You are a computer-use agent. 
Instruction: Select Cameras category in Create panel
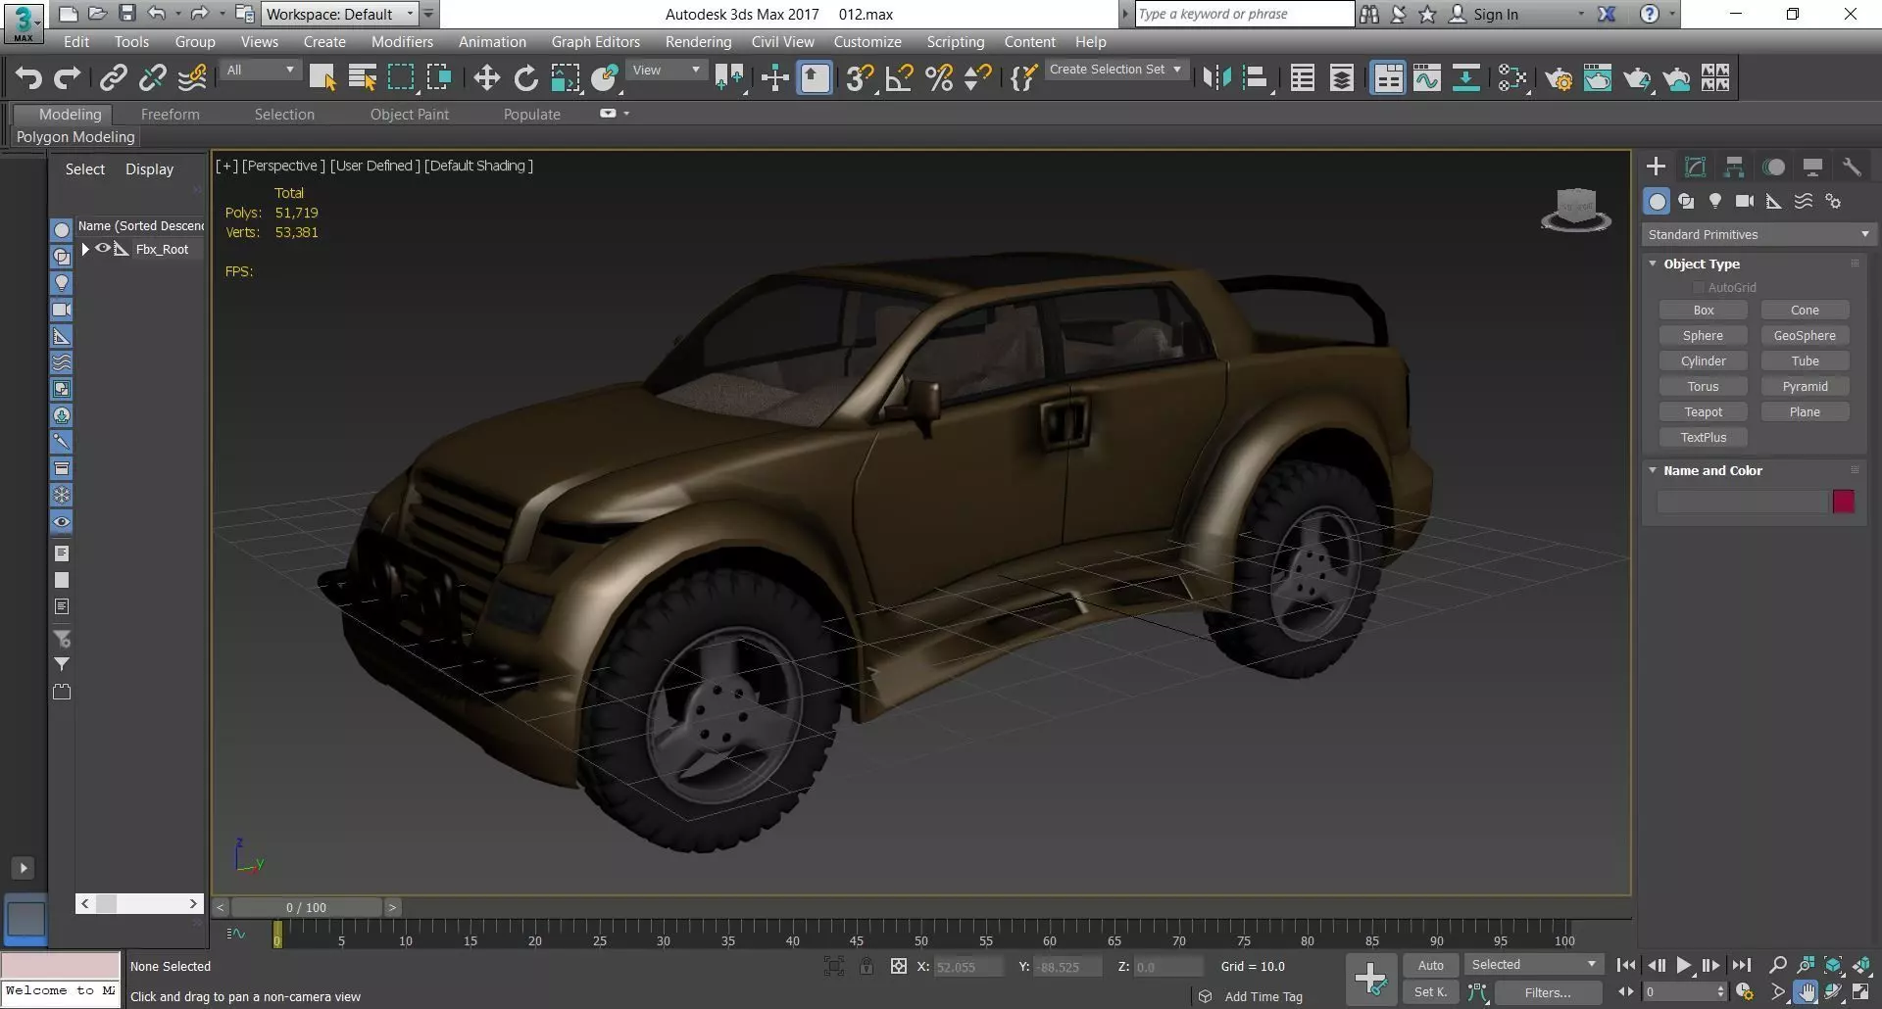point(1745,201)
